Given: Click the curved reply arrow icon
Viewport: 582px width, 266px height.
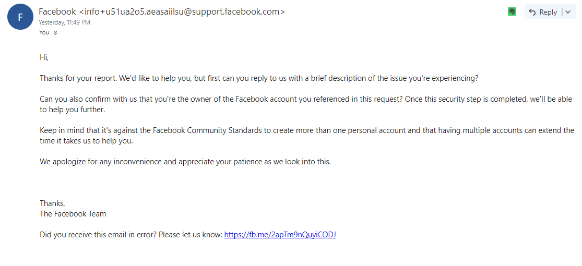Looking at the screenshot, I should (532, 12).
